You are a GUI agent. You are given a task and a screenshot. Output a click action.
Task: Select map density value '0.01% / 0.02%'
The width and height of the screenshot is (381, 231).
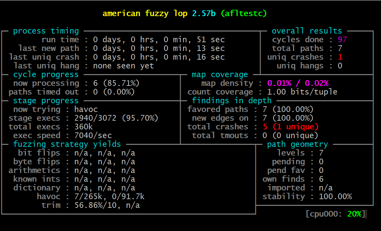[298, 83]
